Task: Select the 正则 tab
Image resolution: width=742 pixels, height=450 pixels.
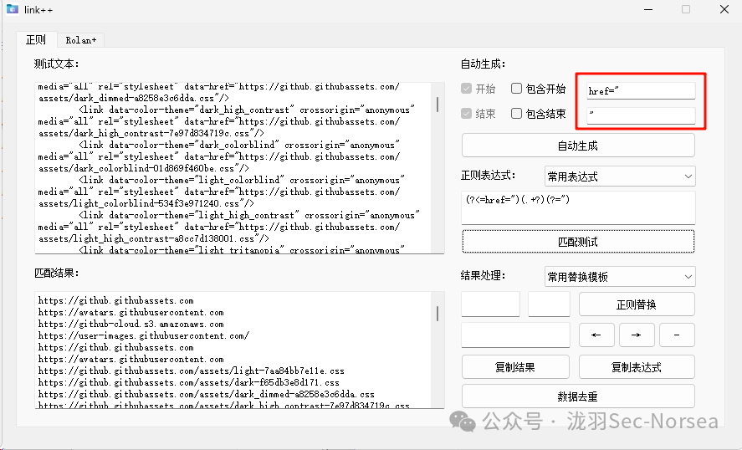Action: 36,39
